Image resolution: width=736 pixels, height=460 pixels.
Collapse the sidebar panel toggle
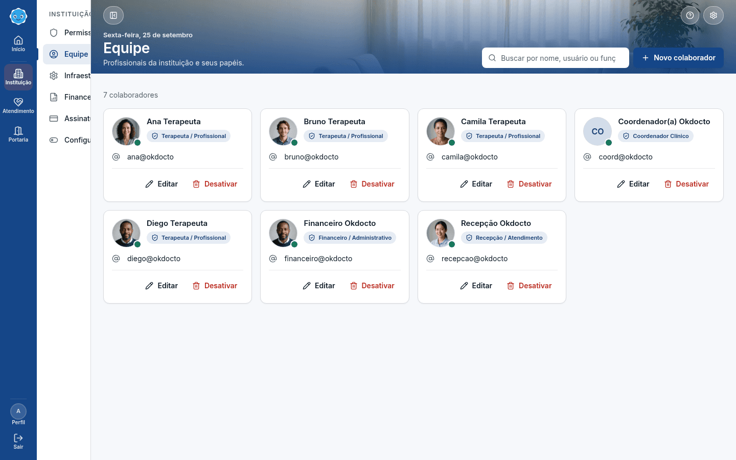coord(113,15)
